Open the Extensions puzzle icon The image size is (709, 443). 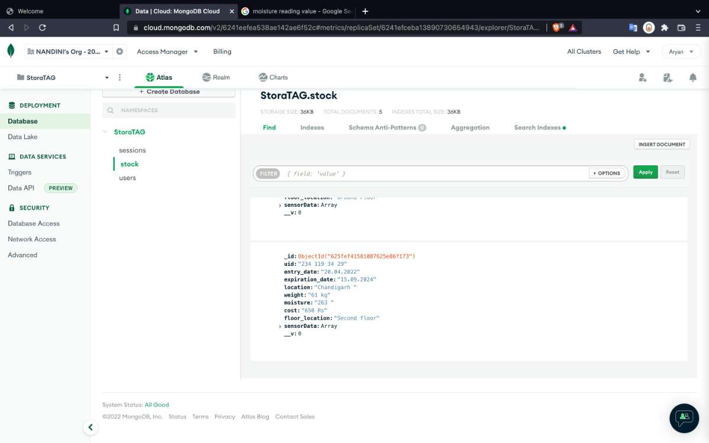coord(665,27)
